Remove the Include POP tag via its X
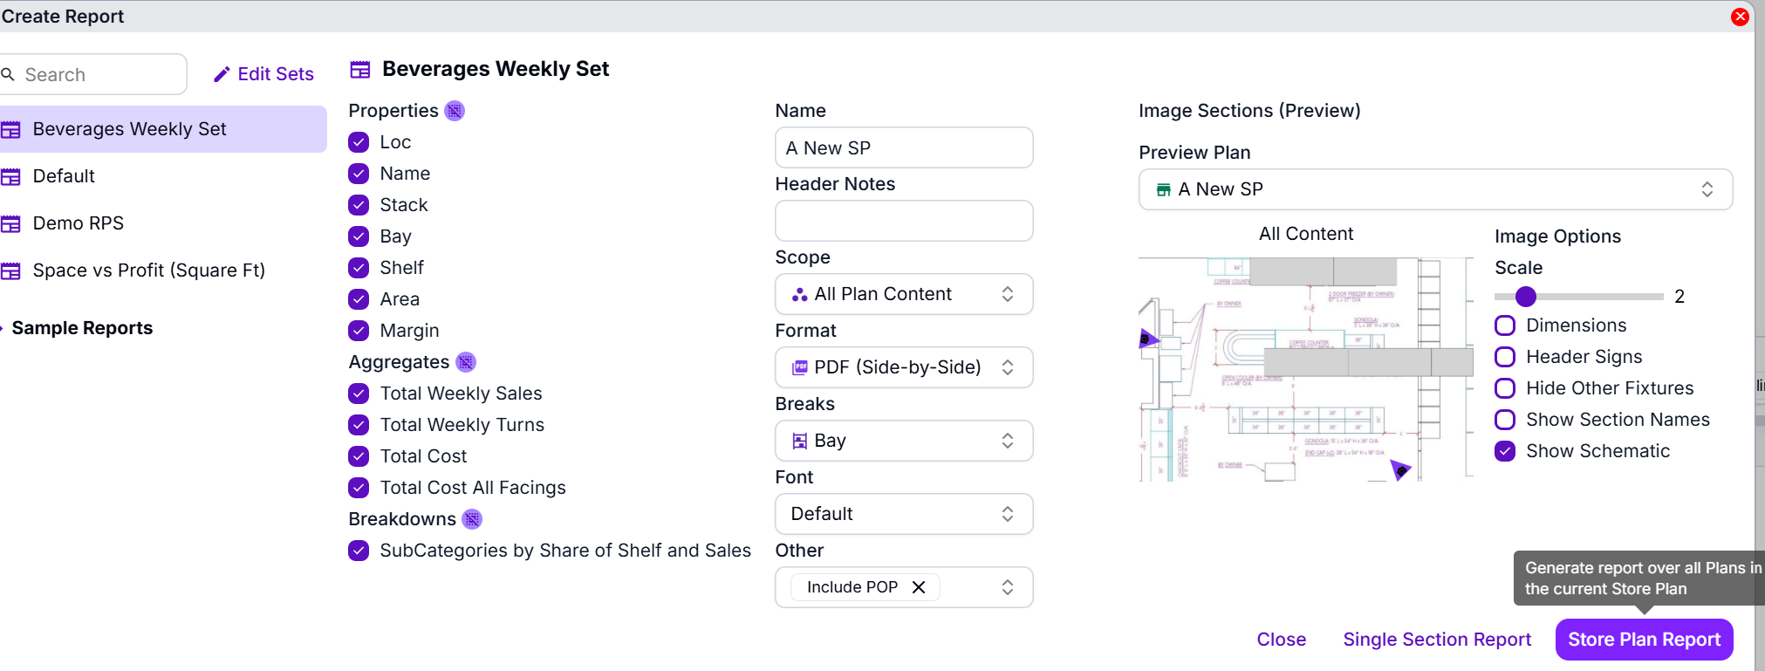Image resolution: width=1765 pixels, height=671 pixels. [919, 587]
